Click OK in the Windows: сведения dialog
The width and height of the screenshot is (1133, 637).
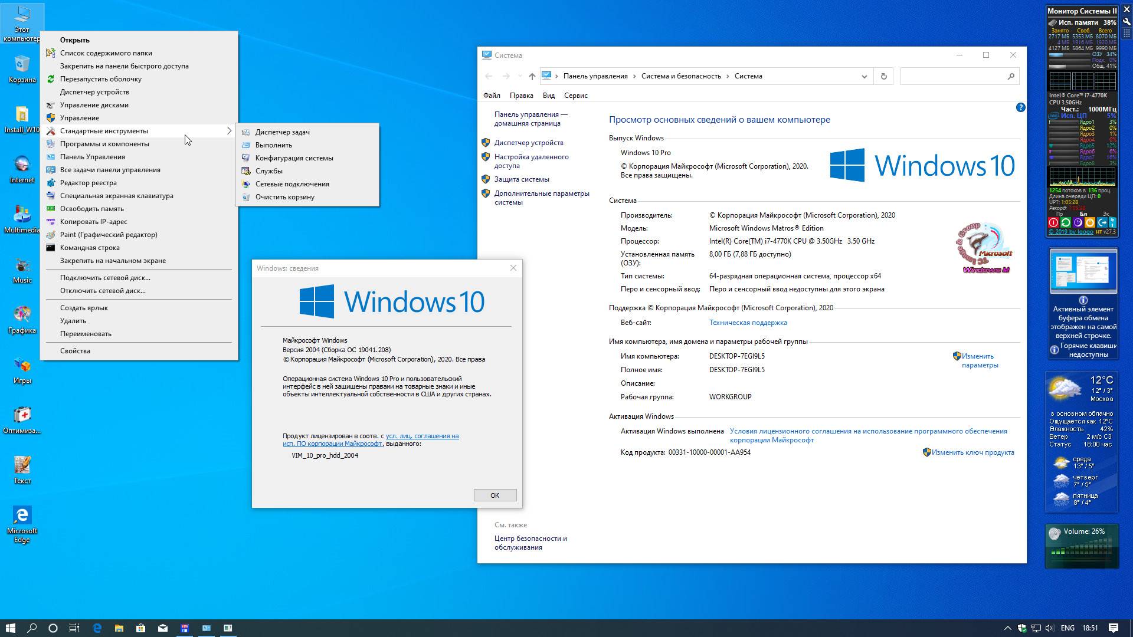[x=495, y=495]
